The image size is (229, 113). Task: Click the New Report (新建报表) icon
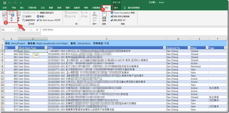pos(104,17)
